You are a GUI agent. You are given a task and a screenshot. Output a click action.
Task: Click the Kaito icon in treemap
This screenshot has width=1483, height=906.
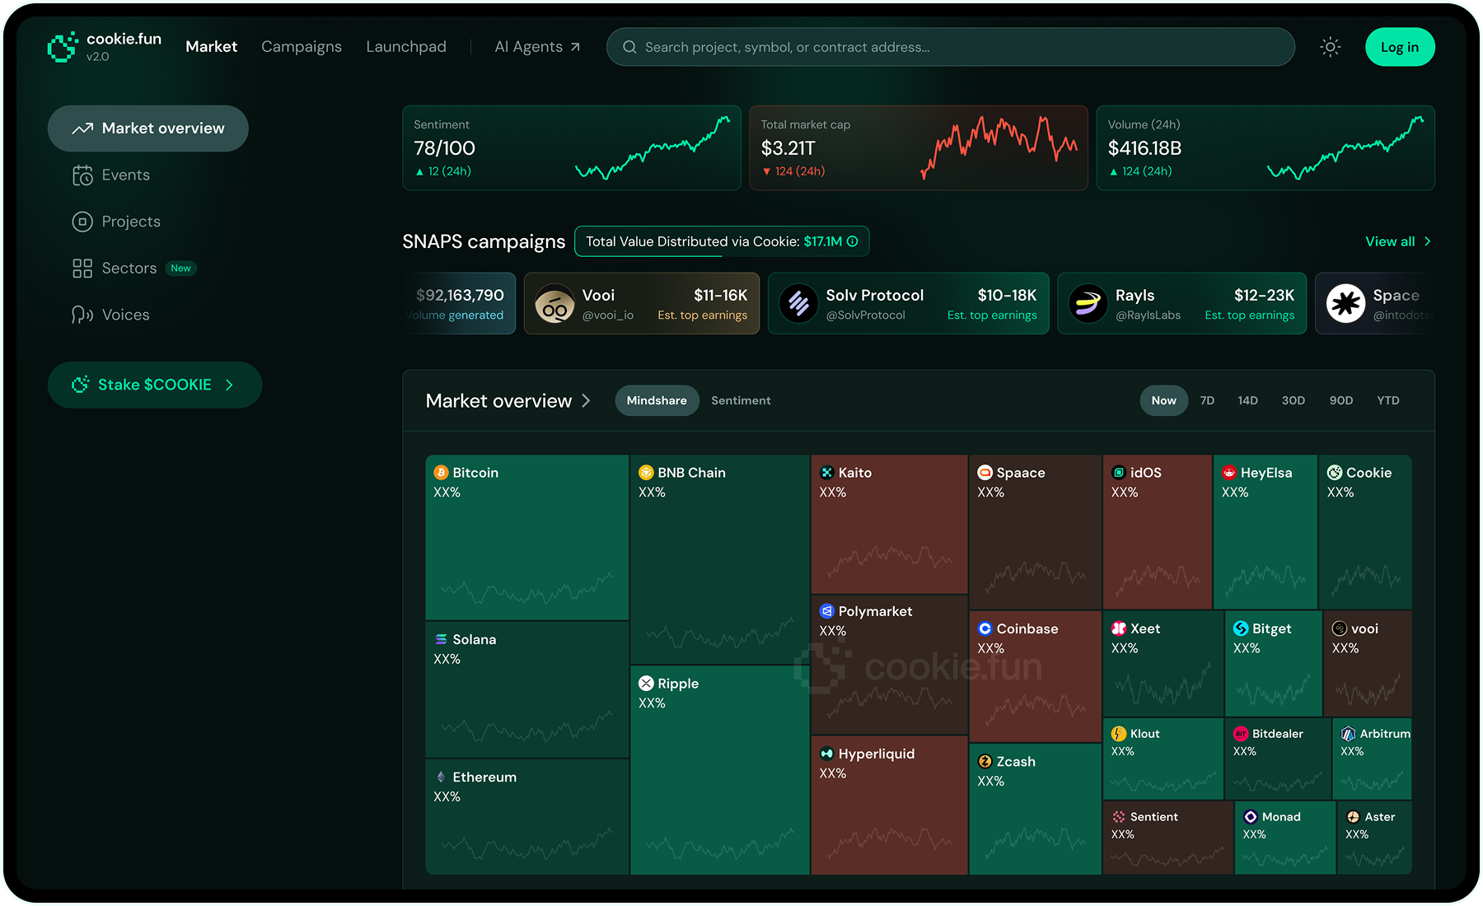[826, 473]
